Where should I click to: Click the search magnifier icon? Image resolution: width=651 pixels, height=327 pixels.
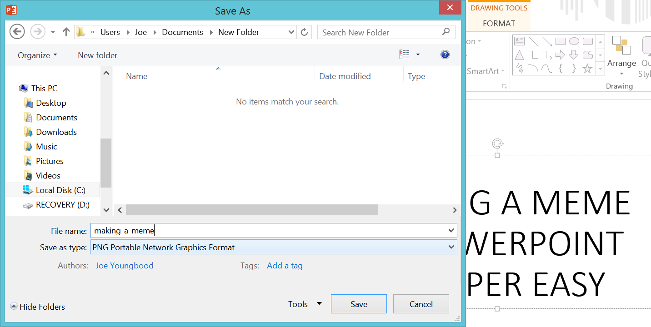446,32
